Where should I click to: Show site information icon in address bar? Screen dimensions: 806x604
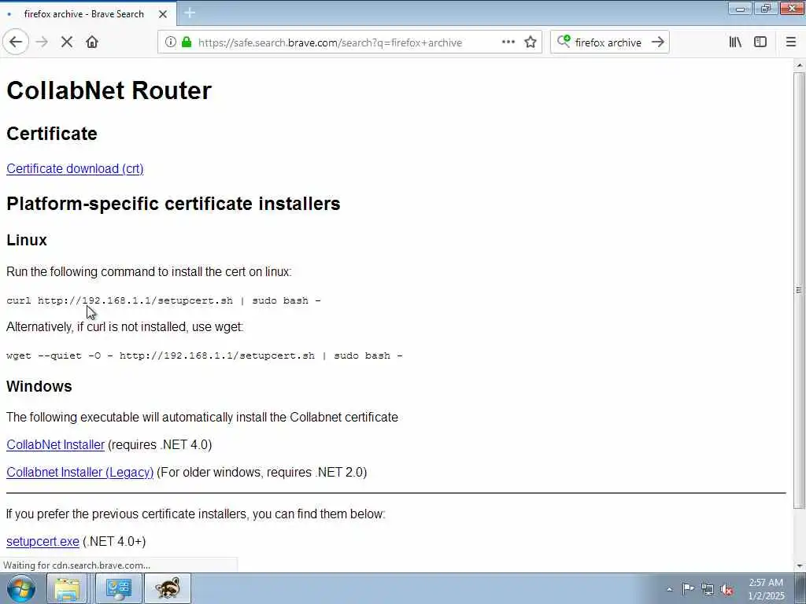tap(170, 42)
